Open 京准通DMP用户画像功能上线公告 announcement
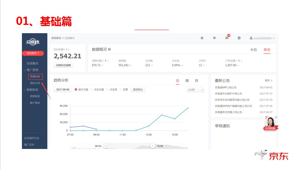Screen dimensions: 303x170 pyautogui.click(x=233, y=106)
